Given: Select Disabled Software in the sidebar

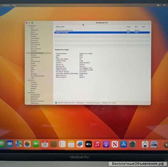Looking at the screenshot, I should pos(37,101).
